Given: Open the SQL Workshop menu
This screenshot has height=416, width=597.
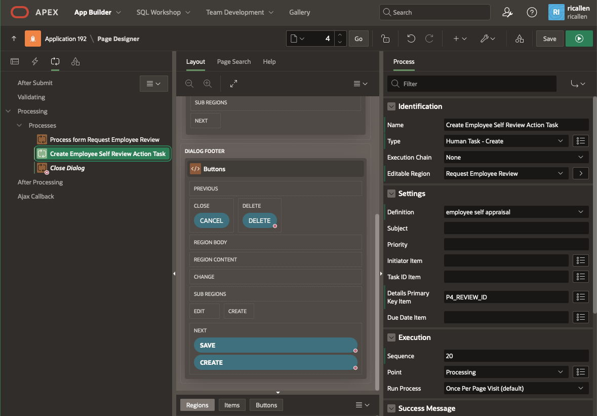Looking at the screenshot, I should point(163,12).
